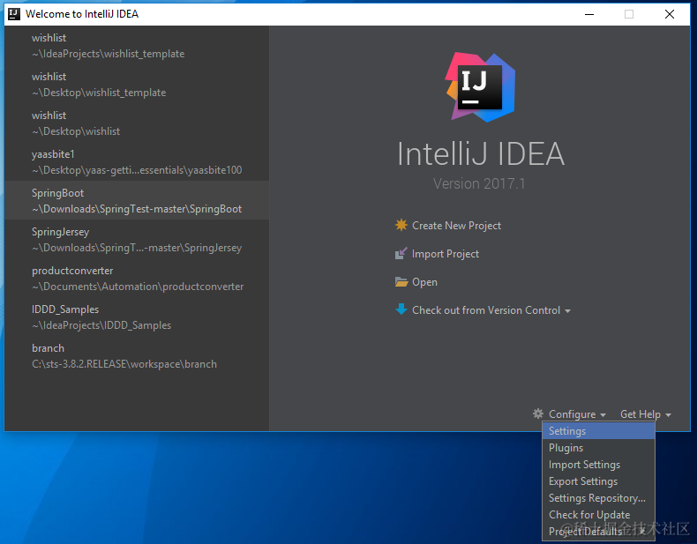Open the Get Help dropdown
This screenshot has width=697, height=544.
[646, 414]
